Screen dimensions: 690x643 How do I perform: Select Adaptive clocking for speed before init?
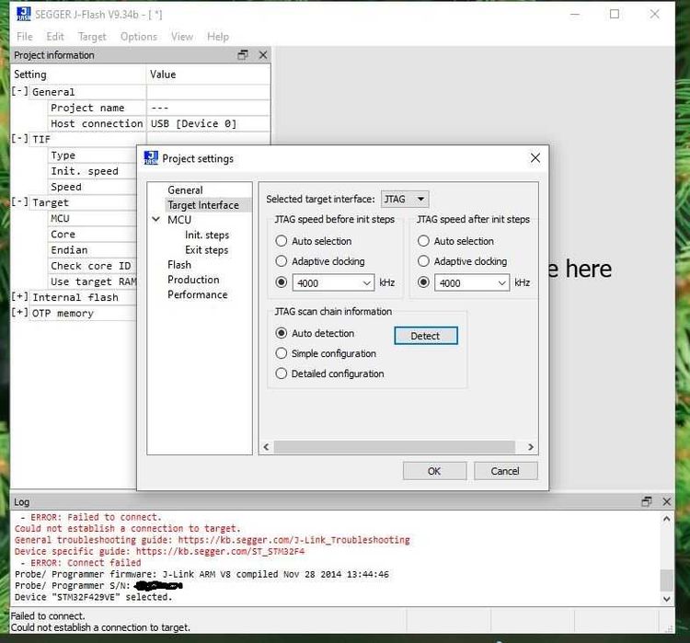(282, 261)
